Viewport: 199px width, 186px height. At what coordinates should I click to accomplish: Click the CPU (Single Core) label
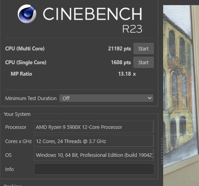(x=26, y=62)
